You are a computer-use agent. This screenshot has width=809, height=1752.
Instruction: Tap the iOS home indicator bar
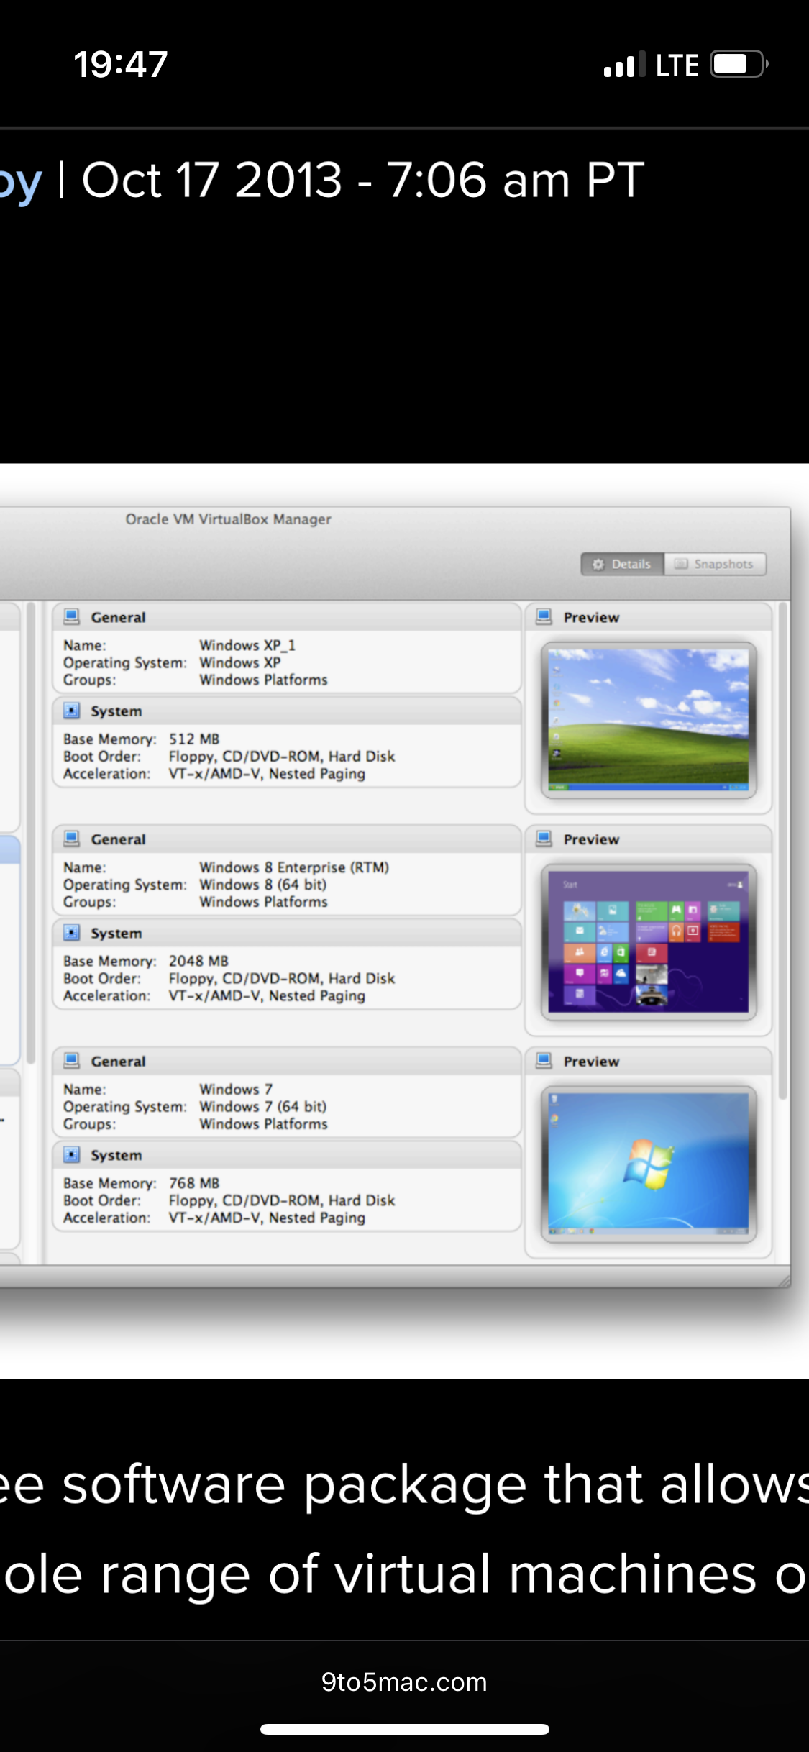pyautogui.click(x=405, y=1729)
